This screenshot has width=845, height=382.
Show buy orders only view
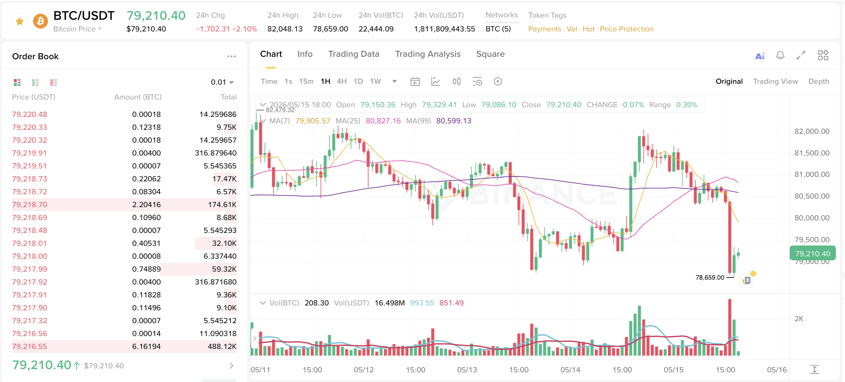pyautogui.click(x=36, y=82)
